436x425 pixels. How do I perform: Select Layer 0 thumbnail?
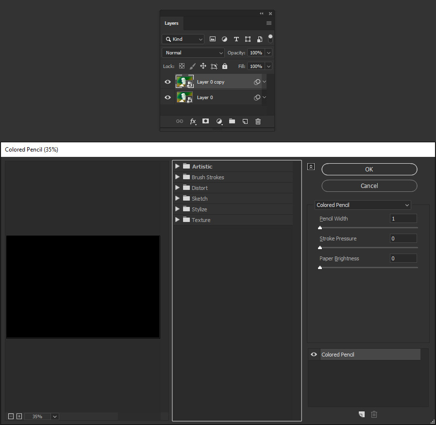184,97
